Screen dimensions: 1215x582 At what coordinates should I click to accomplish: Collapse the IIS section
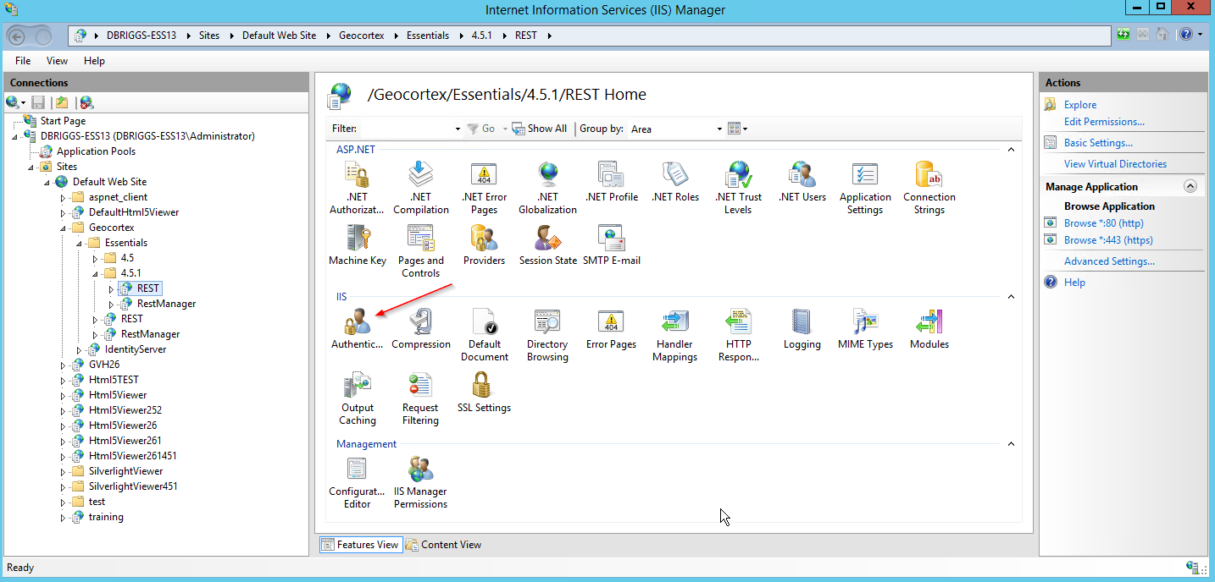[1010, 297]
